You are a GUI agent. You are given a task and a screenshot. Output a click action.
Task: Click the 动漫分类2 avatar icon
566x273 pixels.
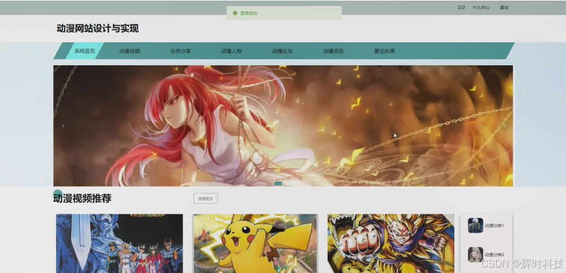click(x=475, y=254)
